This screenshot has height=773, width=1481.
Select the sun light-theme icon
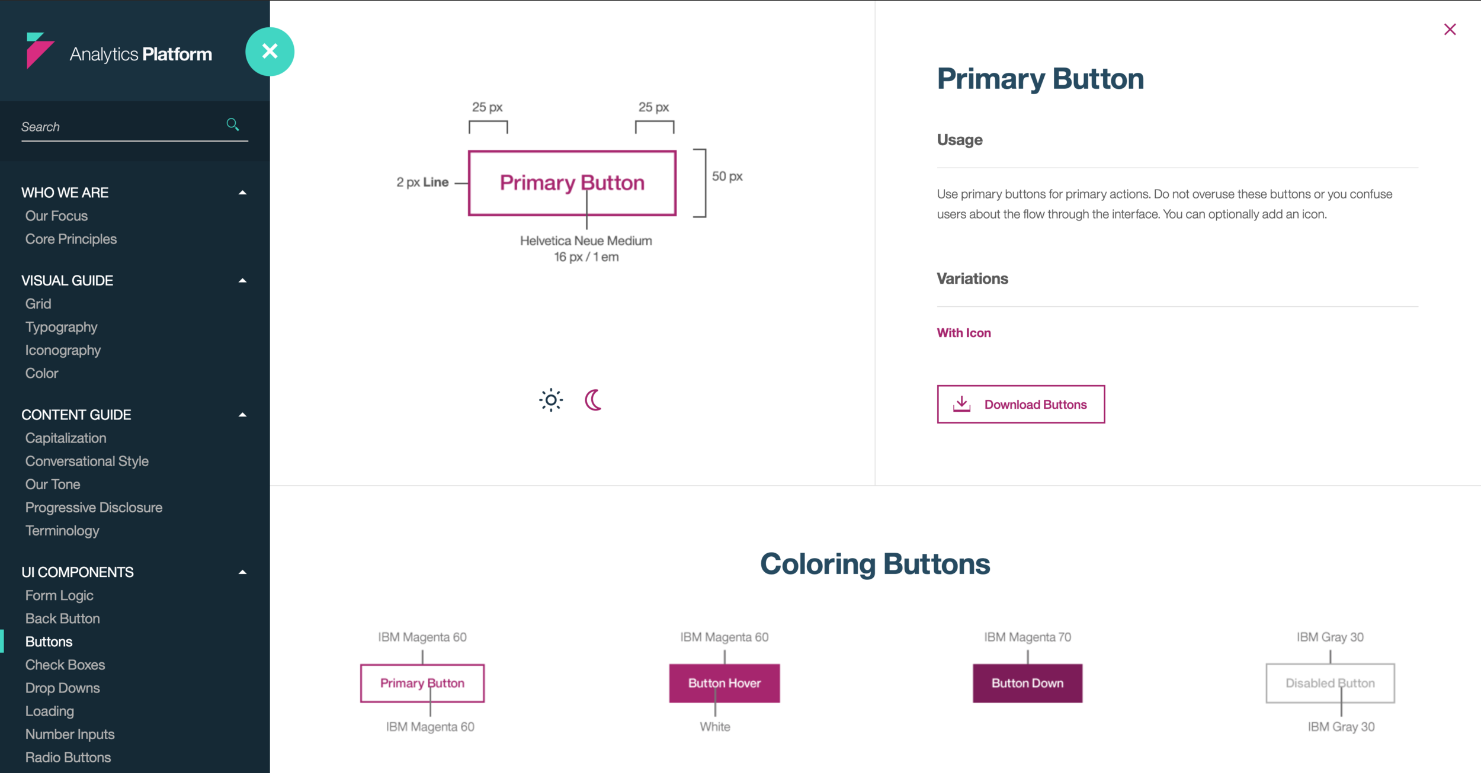coord(550,400)
